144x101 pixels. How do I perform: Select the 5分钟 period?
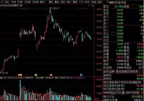click(20, 2)
